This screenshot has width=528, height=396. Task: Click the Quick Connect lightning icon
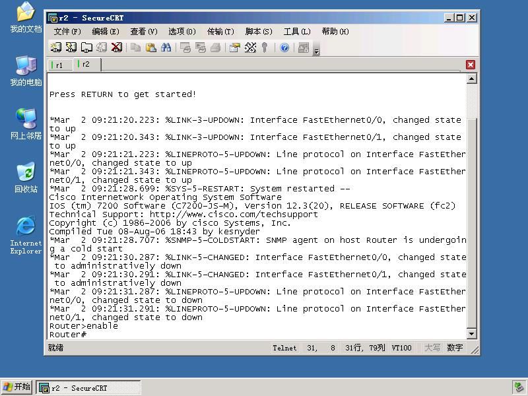click(x=71, y=48)
